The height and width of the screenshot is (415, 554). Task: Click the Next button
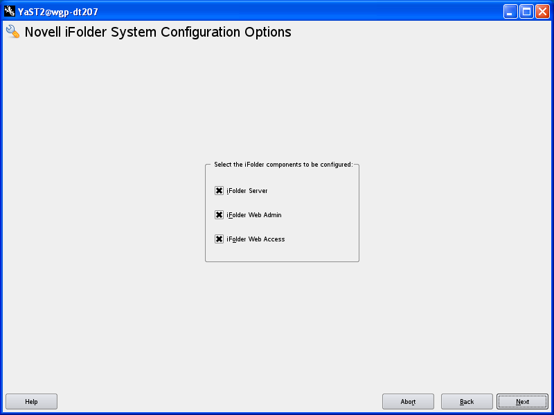tap(522, 402)
